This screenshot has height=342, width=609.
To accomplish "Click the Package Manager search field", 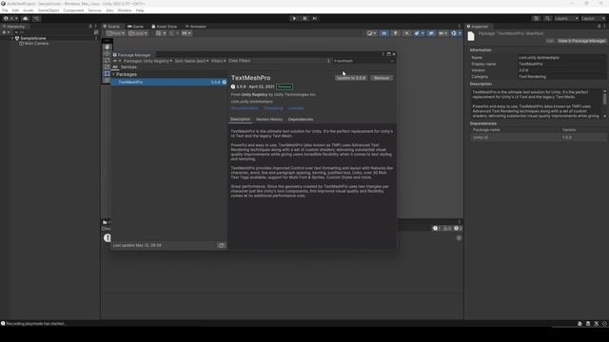I will 363,61.
